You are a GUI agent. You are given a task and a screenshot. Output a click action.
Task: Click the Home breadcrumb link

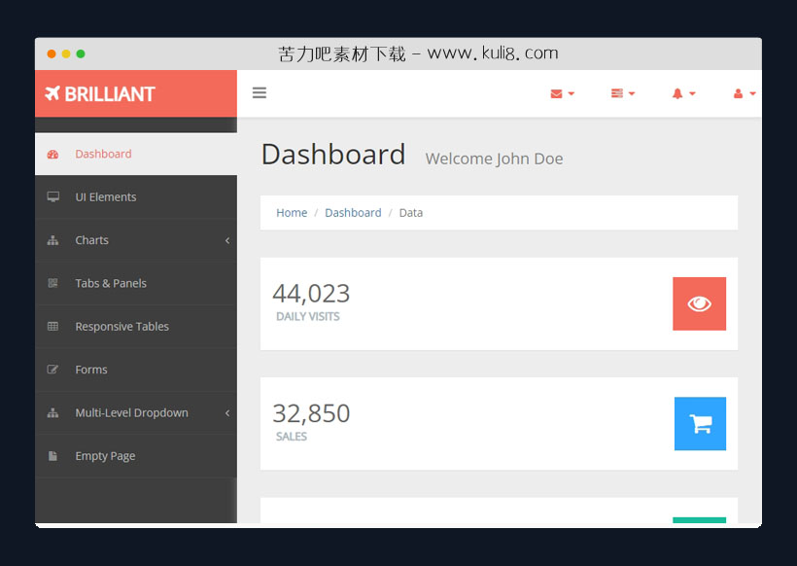click(292, 212)
